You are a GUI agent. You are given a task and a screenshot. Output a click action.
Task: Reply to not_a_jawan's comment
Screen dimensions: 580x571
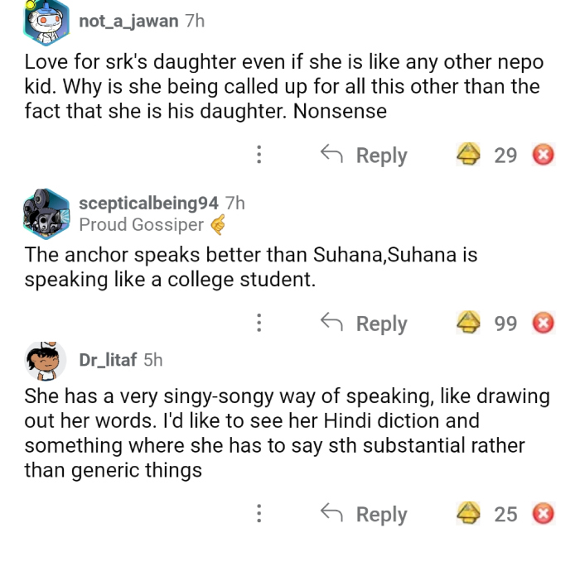(365, 155)
